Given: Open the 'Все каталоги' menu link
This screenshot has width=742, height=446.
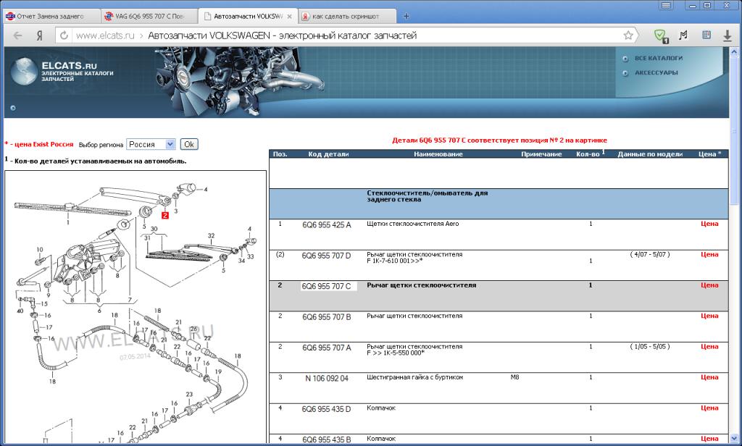Looking at the screenshot, I should click(659, 58).
